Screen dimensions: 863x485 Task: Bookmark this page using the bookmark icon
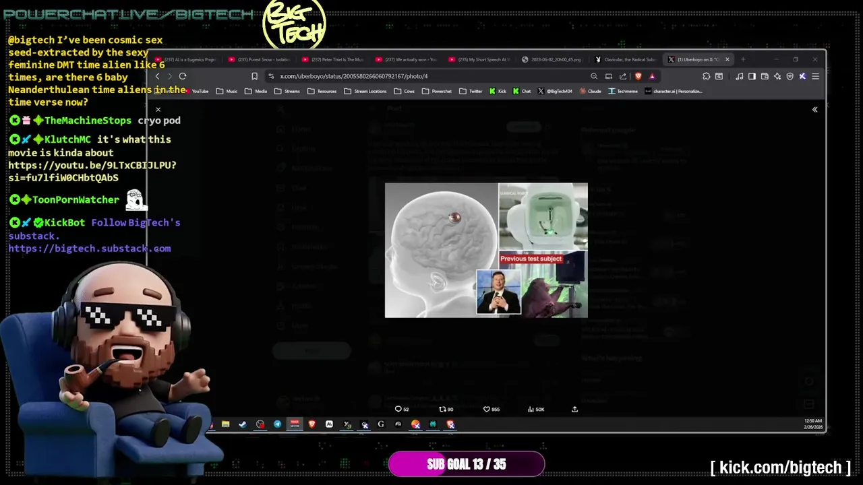[254, 76]
